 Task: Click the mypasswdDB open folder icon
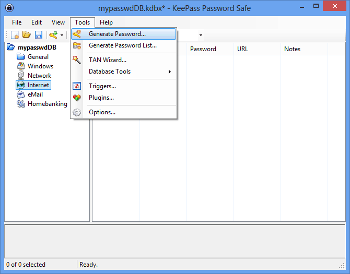coord(11,47)
